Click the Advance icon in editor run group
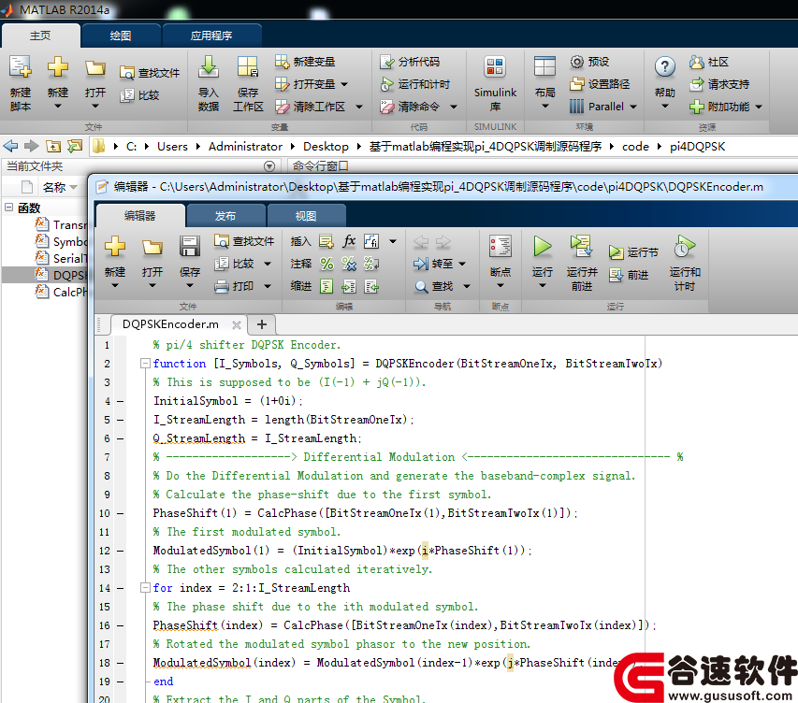Screen dimensions: 798x703 616,275
